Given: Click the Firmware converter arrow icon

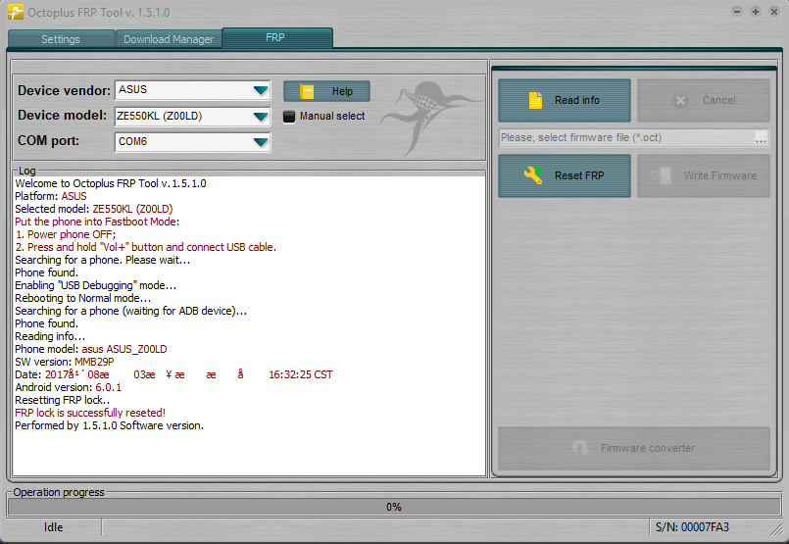Looking at the screenshot, I should pos(580,448).
